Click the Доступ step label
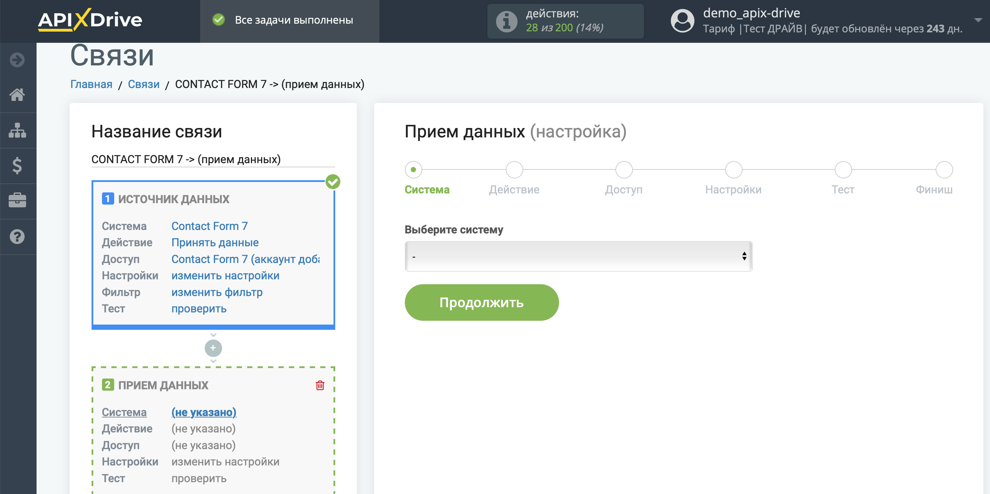This screenshot has width=990, height=494. 624,189
